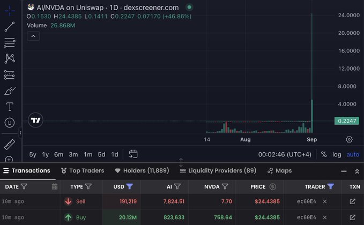Toggle auto scale mode
Viewport: 364px width, 225px height.
[x=353, y=154]
